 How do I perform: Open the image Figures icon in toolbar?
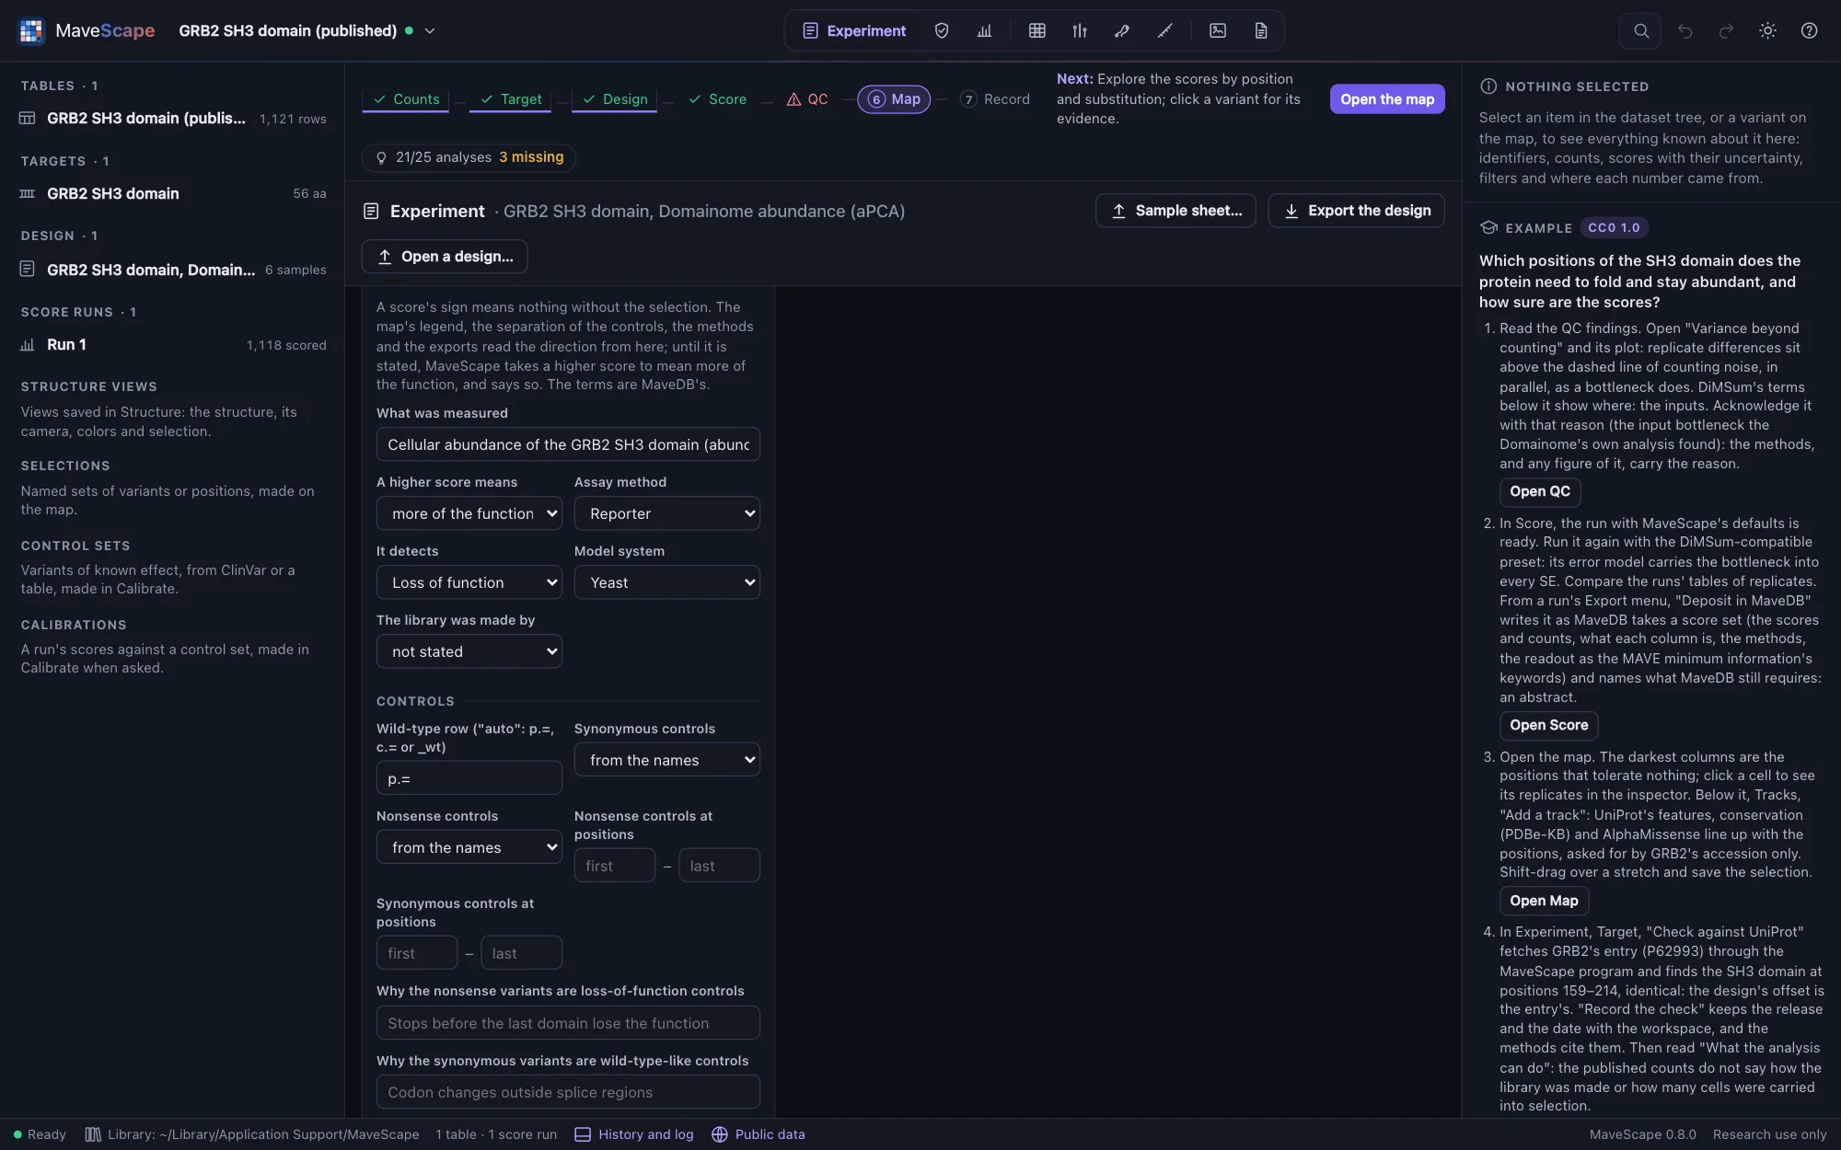[1218, 30]
